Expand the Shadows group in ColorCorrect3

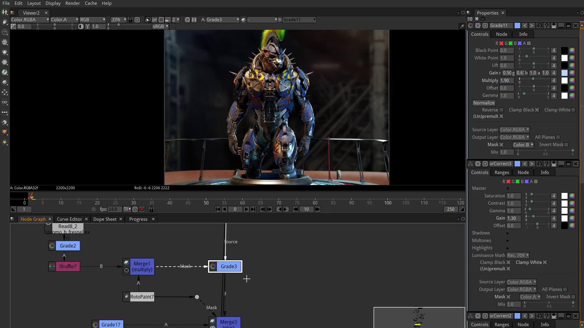pos(507,233)
